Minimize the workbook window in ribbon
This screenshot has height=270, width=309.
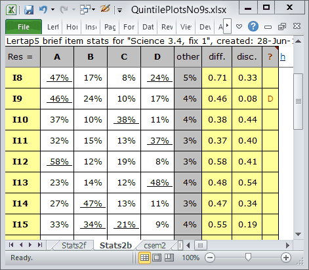point(268,27)
